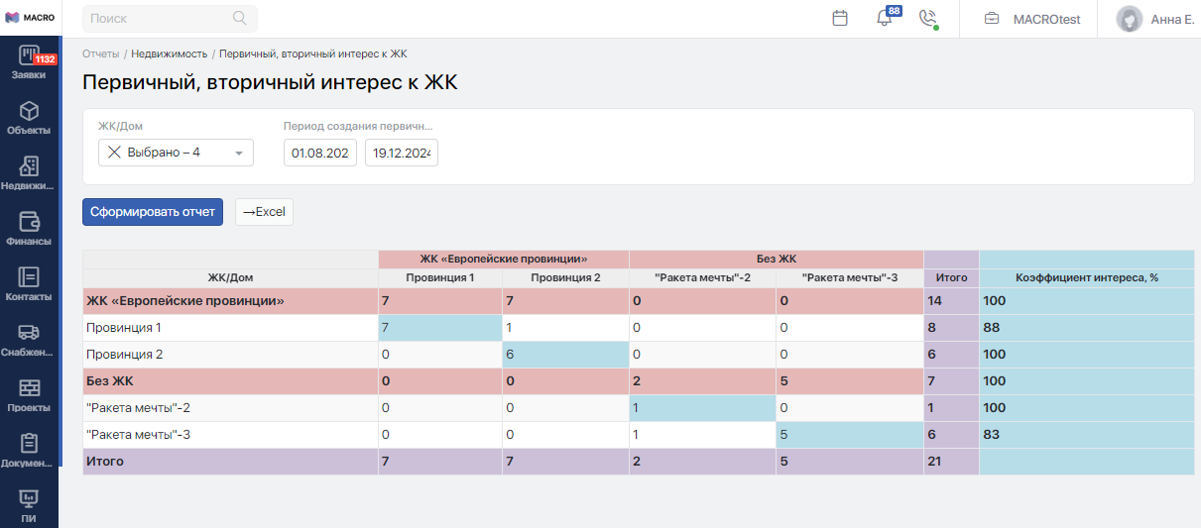Click the Поиск search field
The width and height of the screenshot is (1201, 528).
tap(164, 19)
